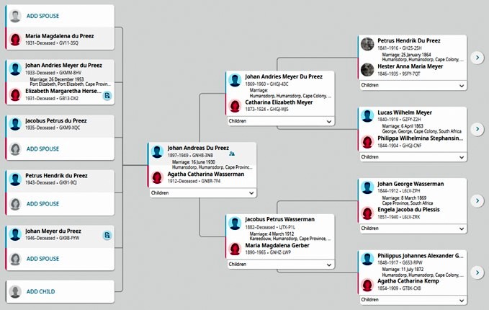Click ADD CHILD link

point(40,291)
